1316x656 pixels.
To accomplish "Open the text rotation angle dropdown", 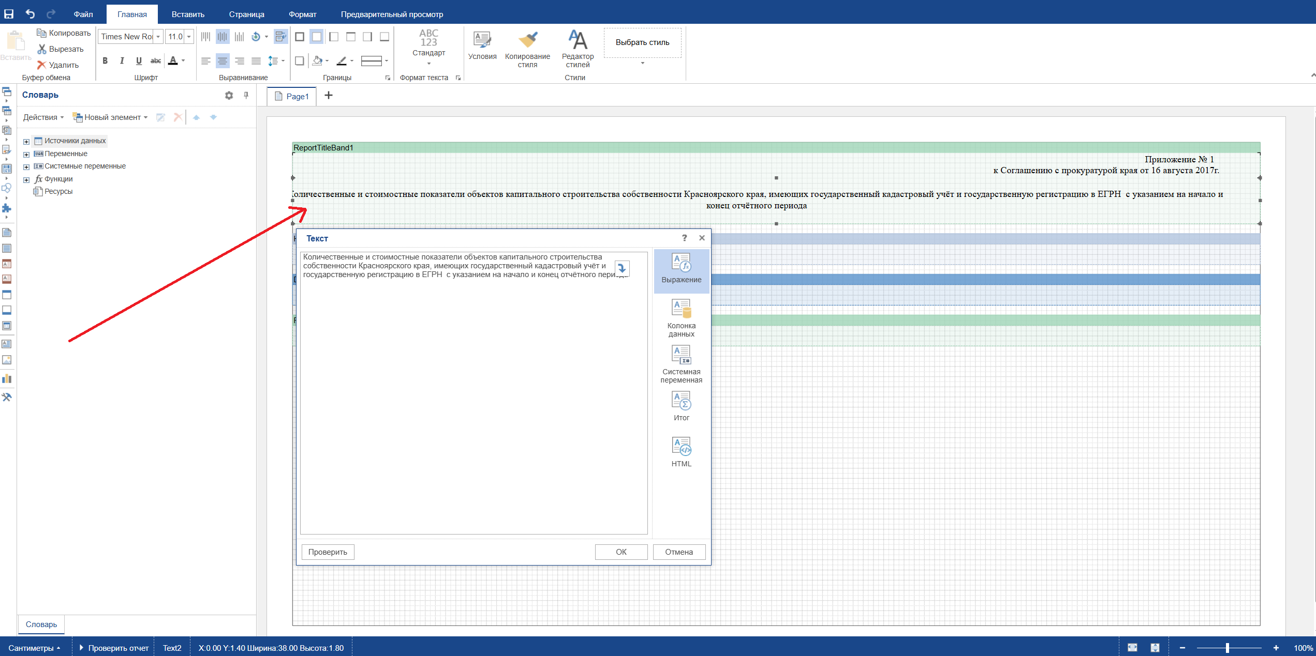I will (x=267, y=37).
